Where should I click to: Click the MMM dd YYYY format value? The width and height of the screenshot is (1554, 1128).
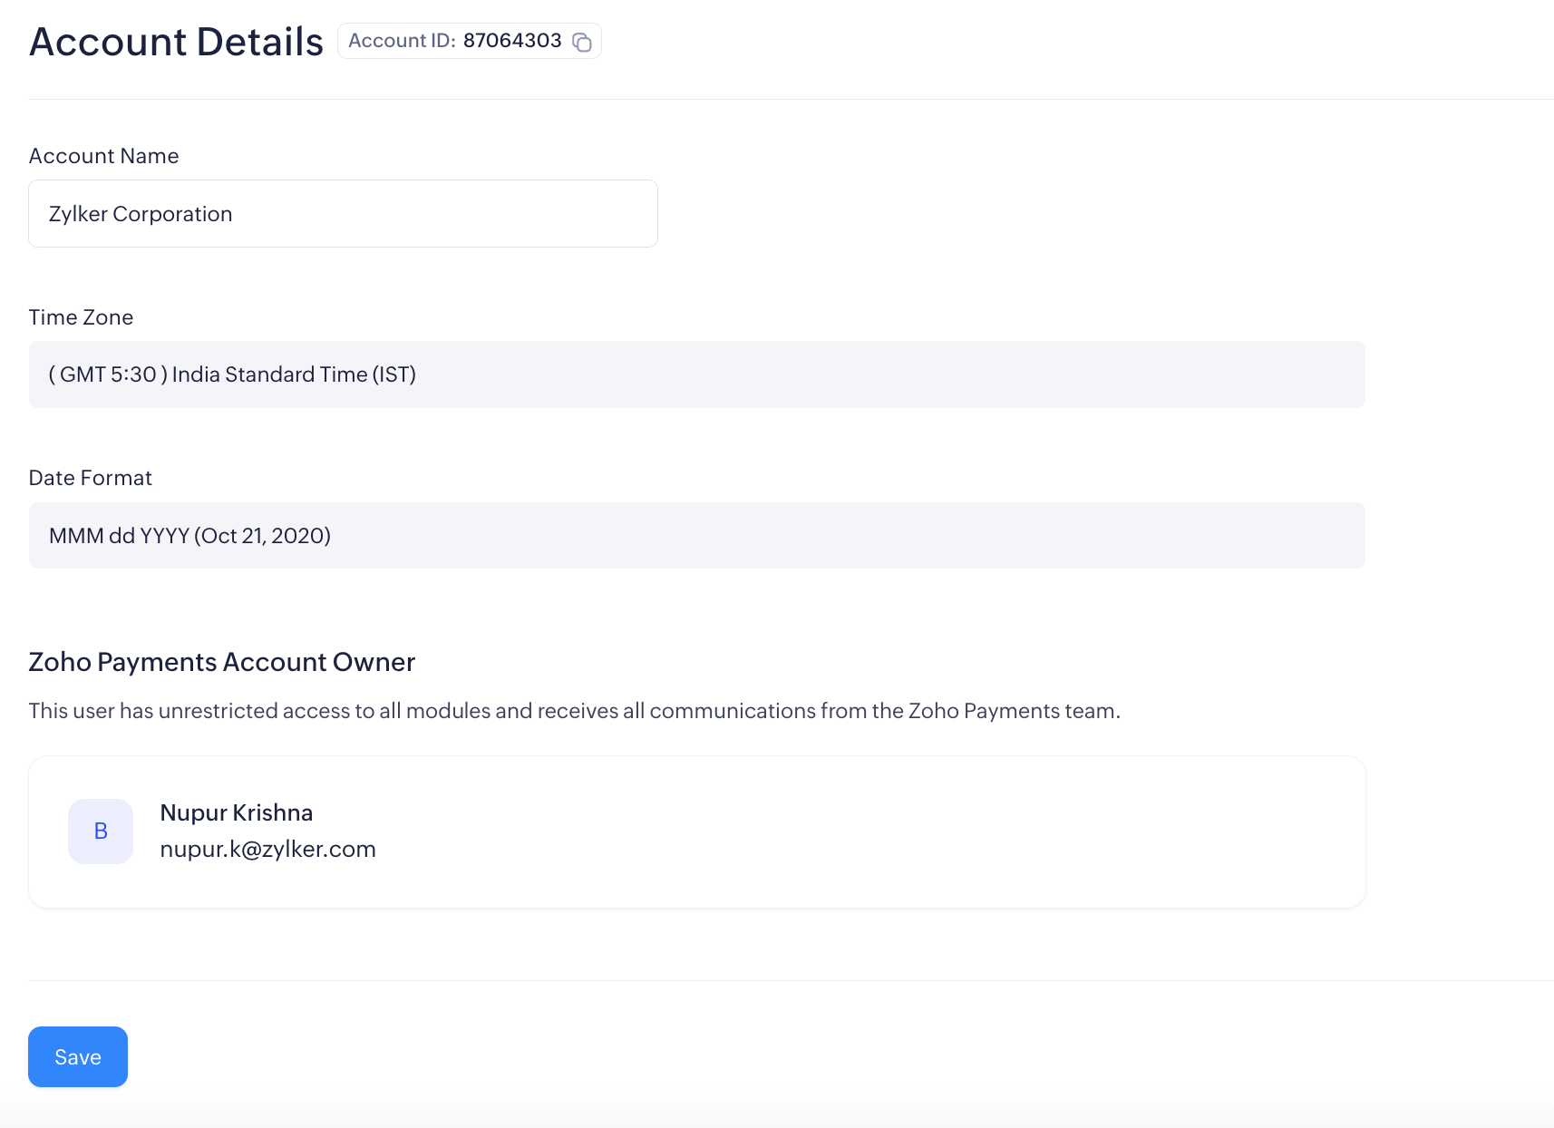tap(189, 536)
